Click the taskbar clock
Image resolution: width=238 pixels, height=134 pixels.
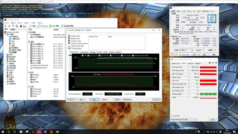pyautogui.click(x=227, y=132)
